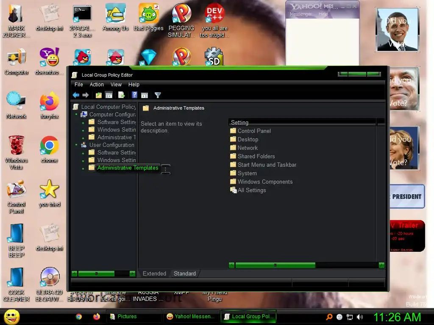
Task: Click the gray Forward arrow in toolbar
Action: click(86, 95)
